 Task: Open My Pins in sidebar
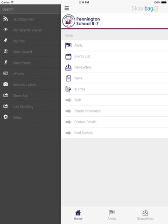[30, 41]
